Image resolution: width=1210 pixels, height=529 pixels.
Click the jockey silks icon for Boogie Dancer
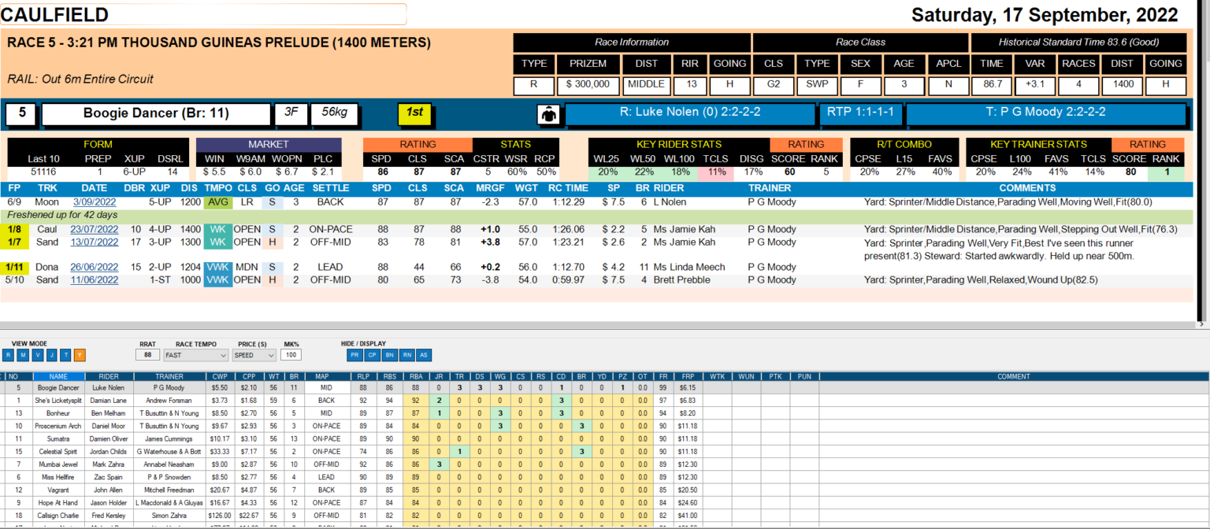tap(549, 113)
